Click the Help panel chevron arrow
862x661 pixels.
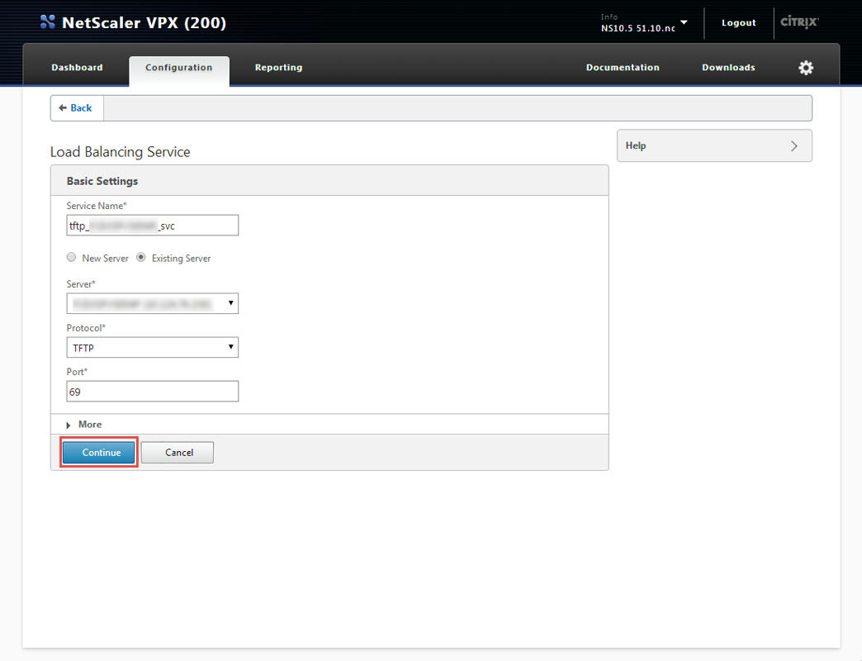(x=793, y=146)
